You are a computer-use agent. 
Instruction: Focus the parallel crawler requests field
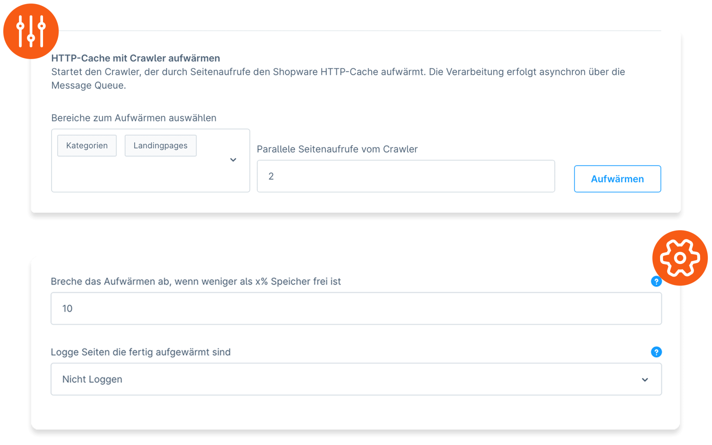coord(405,176)
